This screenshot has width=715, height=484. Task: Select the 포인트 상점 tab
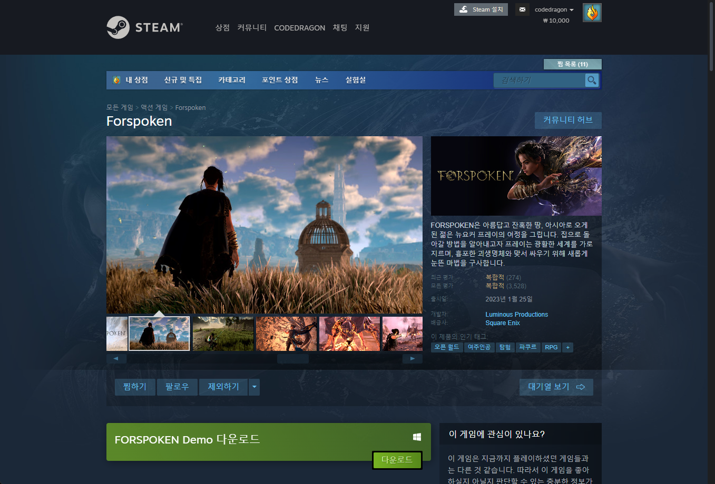pos(280,80)
